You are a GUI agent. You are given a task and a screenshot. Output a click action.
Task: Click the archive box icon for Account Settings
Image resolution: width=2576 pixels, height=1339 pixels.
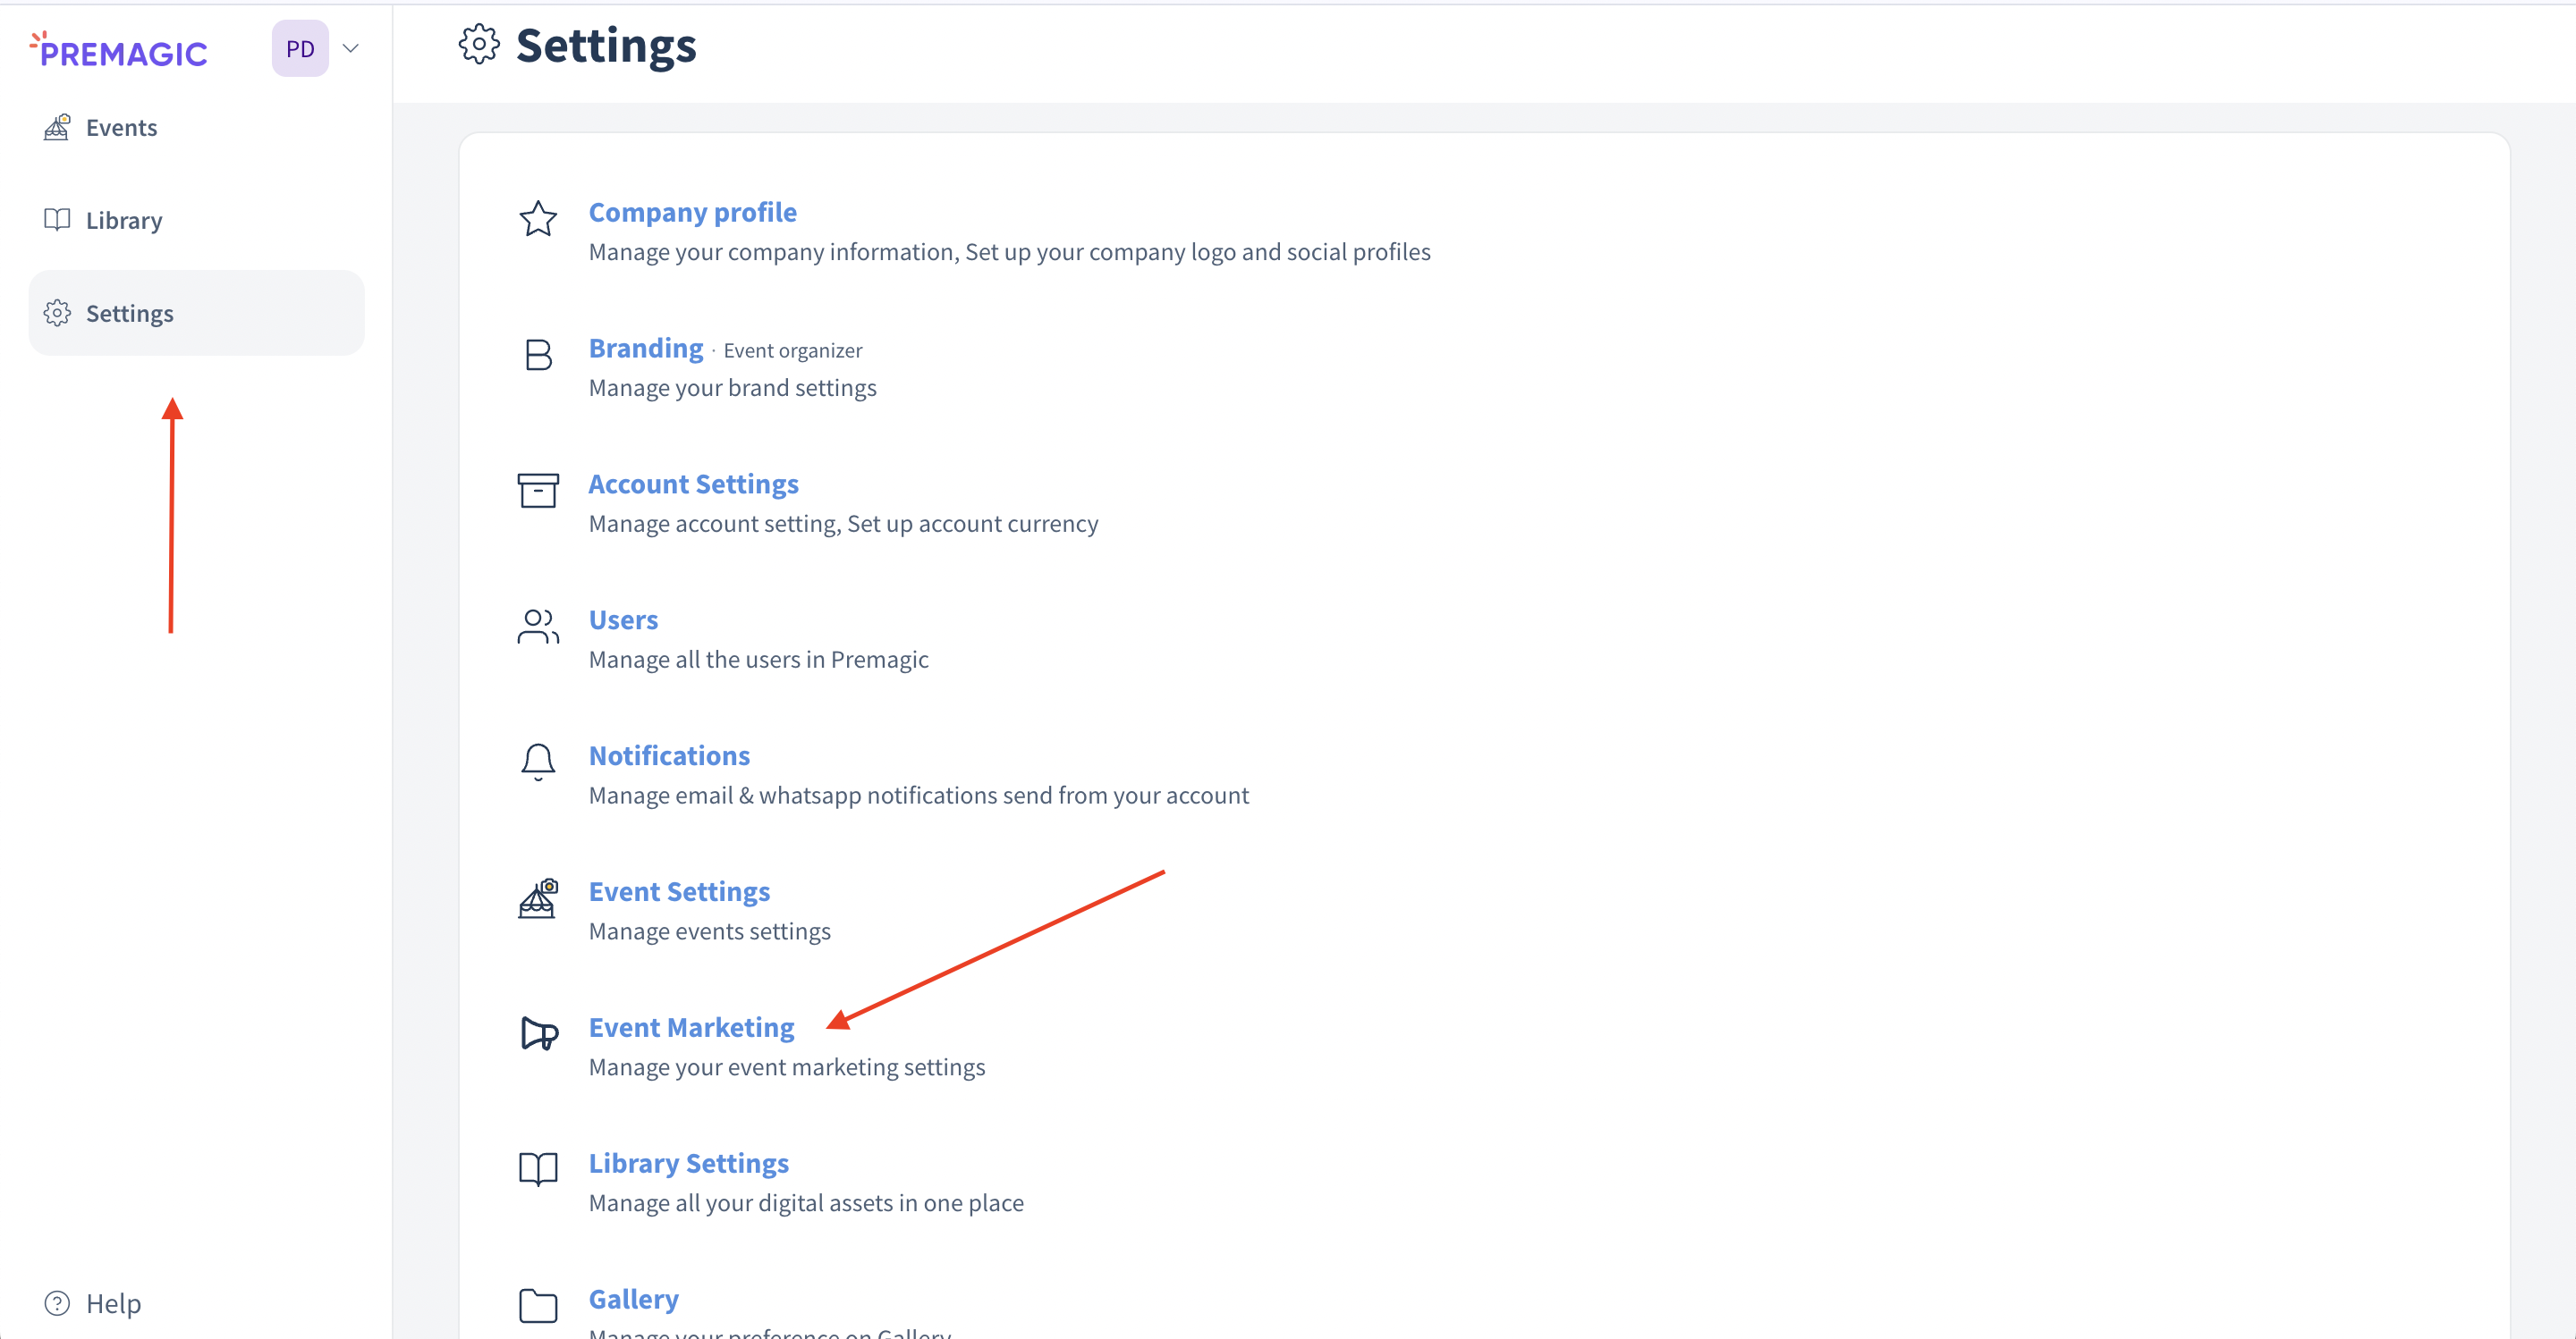tap(538, 491)
